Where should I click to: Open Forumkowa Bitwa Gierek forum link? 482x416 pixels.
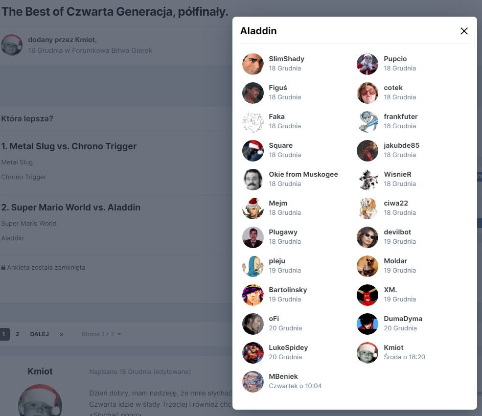pos(112,50)
